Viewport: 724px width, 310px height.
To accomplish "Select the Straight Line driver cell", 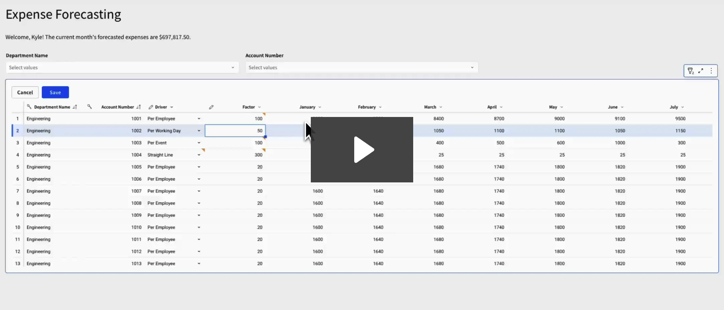I will 174,155.
